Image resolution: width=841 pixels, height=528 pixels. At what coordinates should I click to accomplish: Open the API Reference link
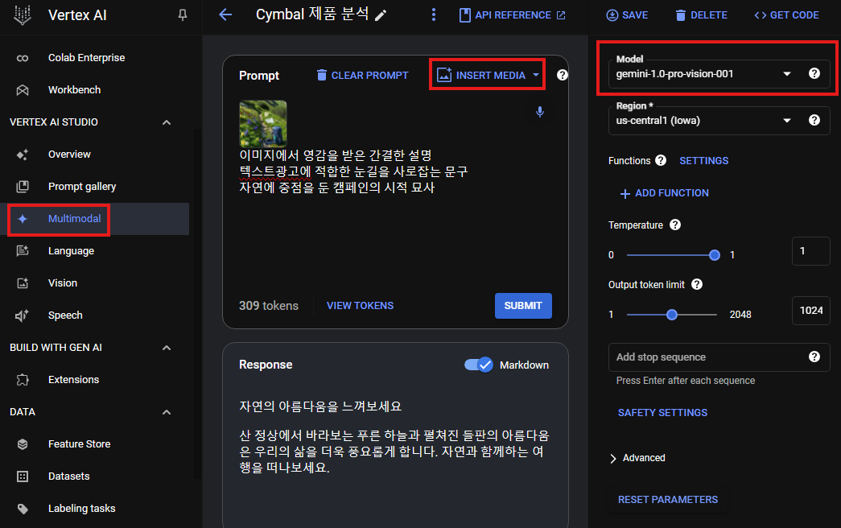(512, 15)
